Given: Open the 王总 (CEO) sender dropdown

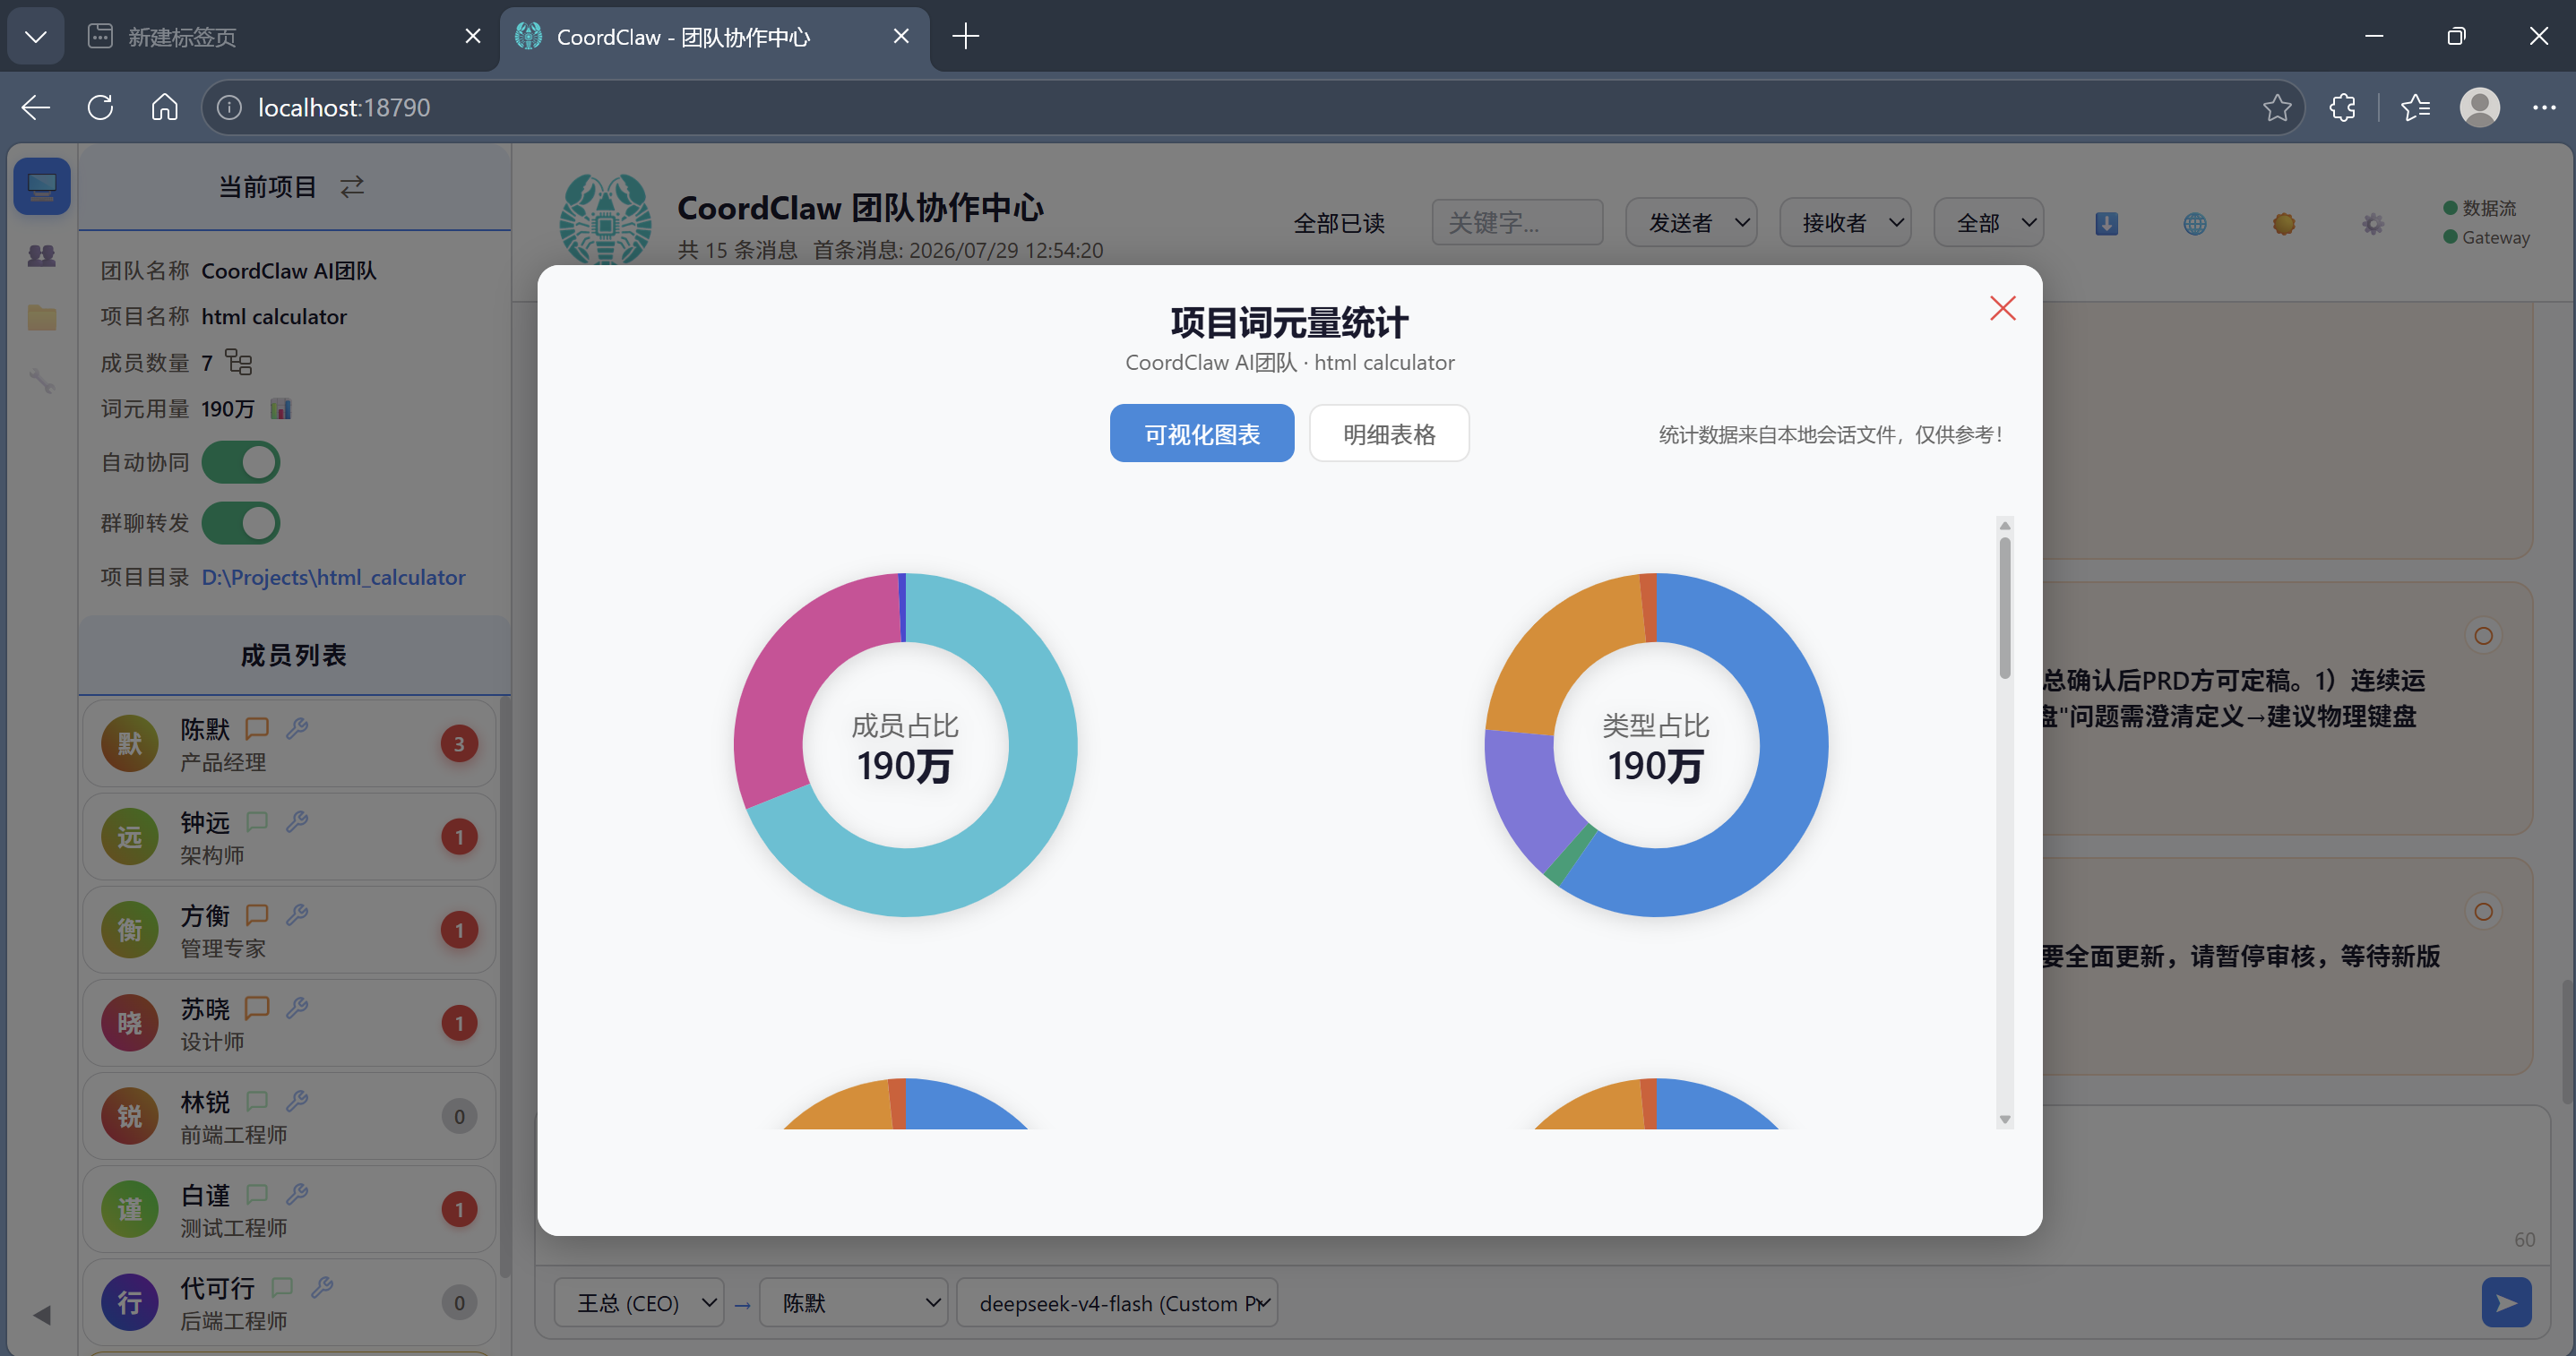Looking at the screenshot, I should [x=639, y=1302].
